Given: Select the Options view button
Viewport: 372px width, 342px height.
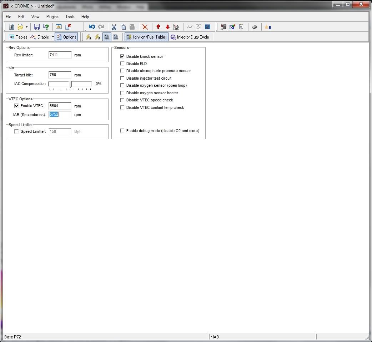Looking at the screenshot, I should click(66, 37).
